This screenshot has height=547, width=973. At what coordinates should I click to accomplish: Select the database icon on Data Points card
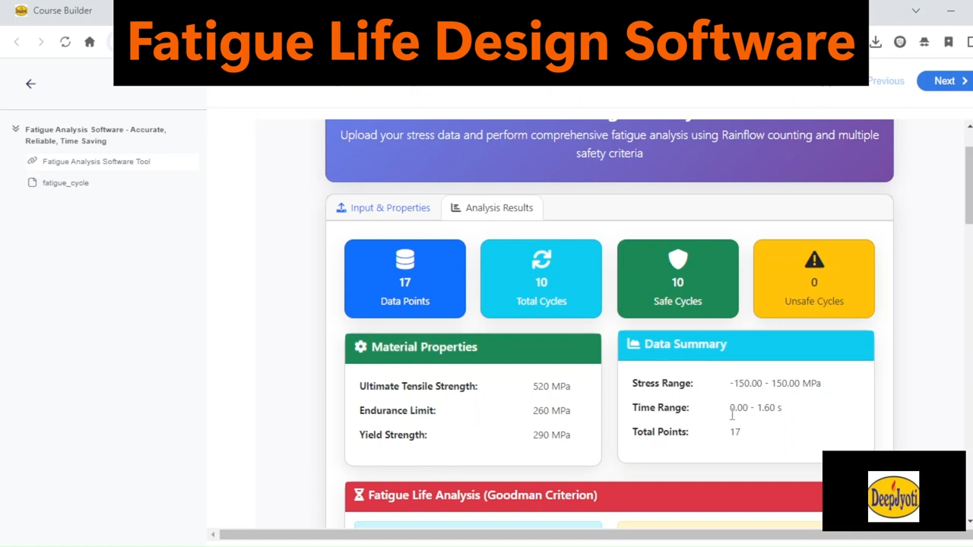(404, 259)
